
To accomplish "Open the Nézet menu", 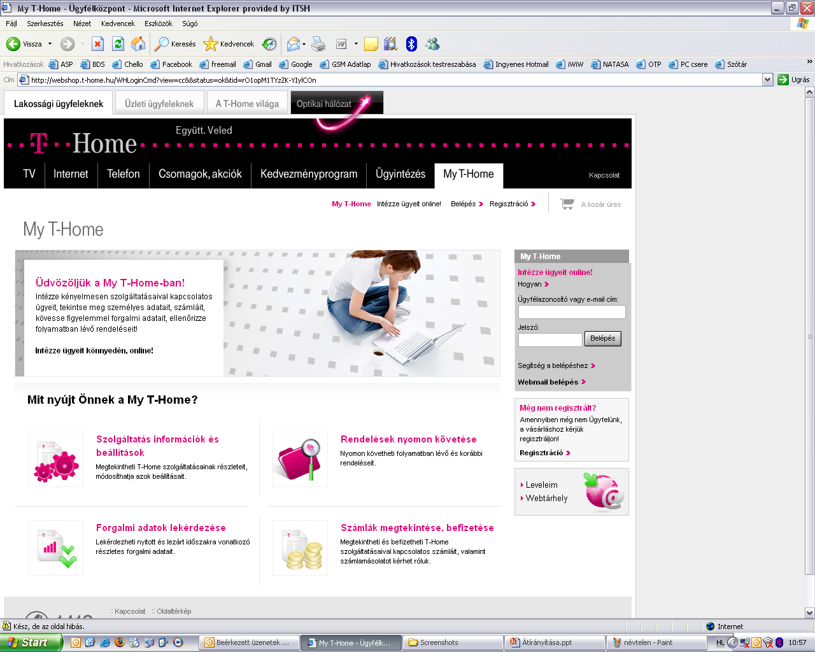I will [82, 24].
